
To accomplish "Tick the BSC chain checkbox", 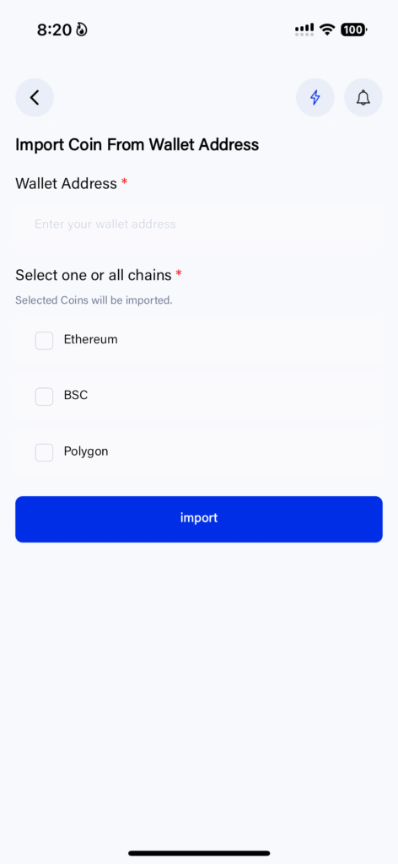I will pos(44,397).
